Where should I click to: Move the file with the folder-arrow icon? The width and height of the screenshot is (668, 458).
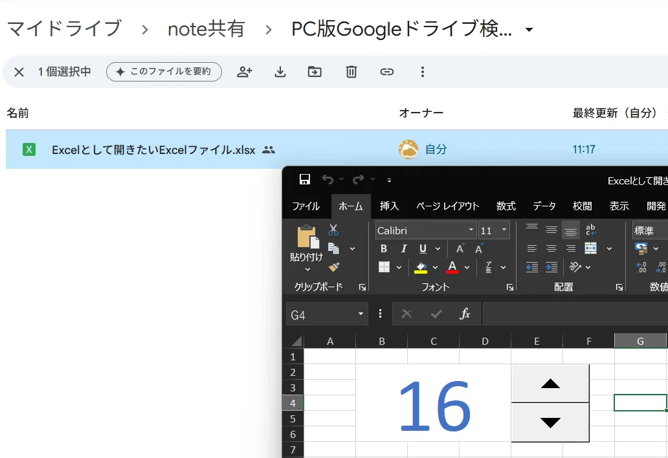click(x=315, y=72)
